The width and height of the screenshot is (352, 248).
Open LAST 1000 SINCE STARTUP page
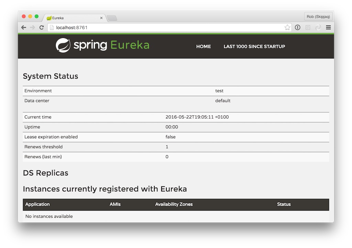point(254,46)
